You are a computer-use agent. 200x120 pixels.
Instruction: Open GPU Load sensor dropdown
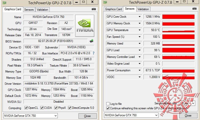pos(140,50)
